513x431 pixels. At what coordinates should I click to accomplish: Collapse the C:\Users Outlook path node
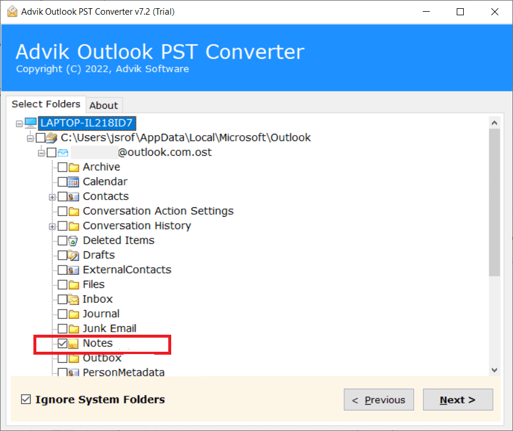tap(30, 139)
